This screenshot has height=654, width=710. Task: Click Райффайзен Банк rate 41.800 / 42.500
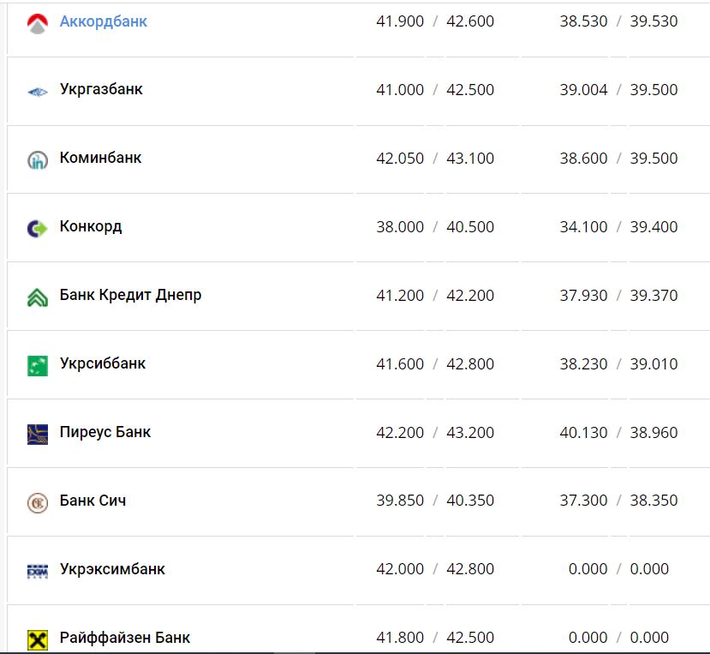point(435,638)
